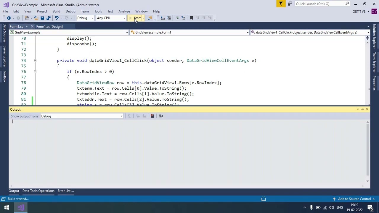Open the Build menu
Image resolution: width=379 pixels, height=213 pixels.
[x=56, y=11]
